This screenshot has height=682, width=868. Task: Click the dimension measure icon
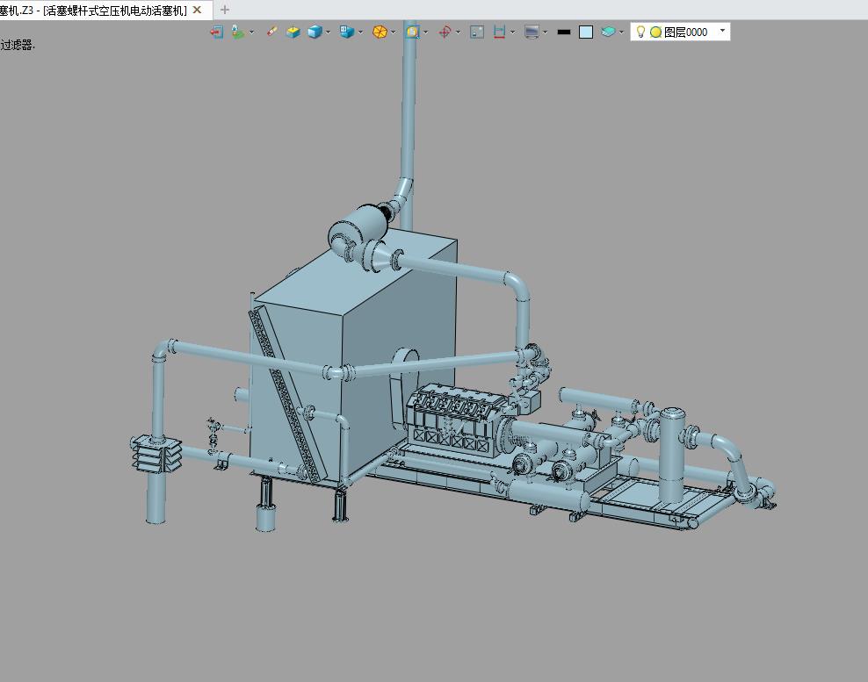tap(499, 32)
